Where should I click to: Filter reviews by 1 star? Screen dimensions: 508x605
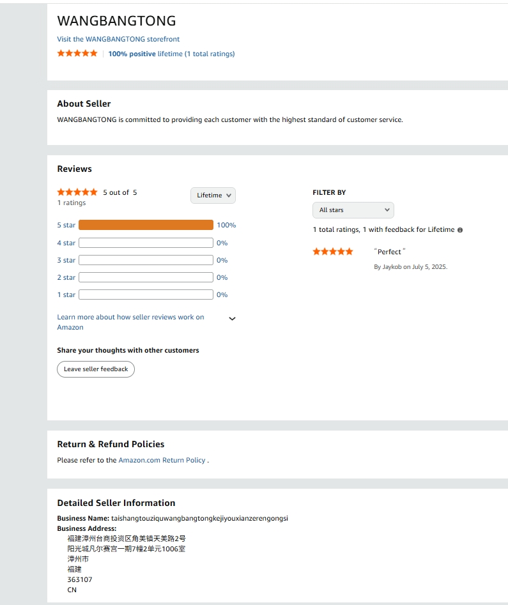coord(66,295)
